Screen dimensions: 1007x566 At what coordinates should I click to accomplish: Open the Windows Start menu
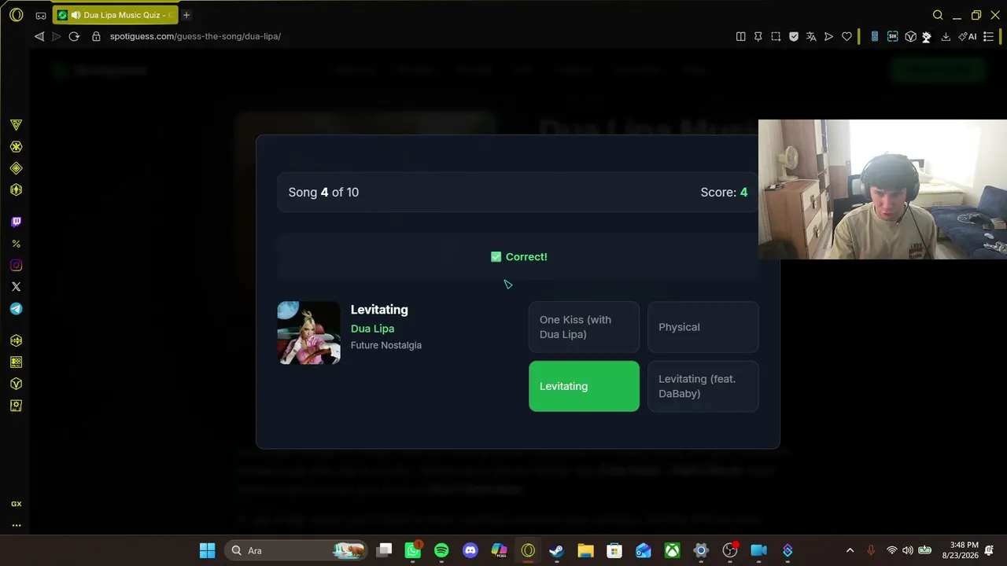208,550
